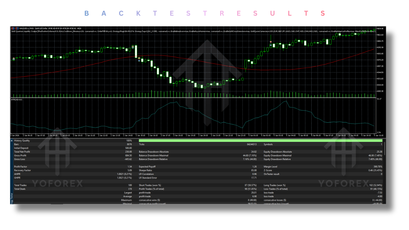Click the Profit Factor label
Viewport: 409px width, 230px height.
[21, 167]
